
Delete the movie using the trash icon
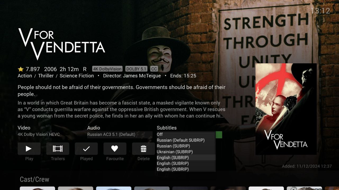pos(144,149)
